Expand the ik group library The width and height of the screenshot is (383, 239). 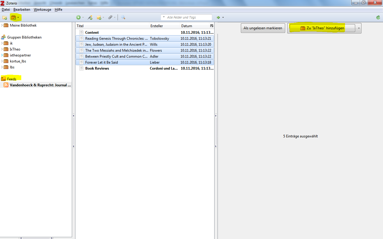2,43
